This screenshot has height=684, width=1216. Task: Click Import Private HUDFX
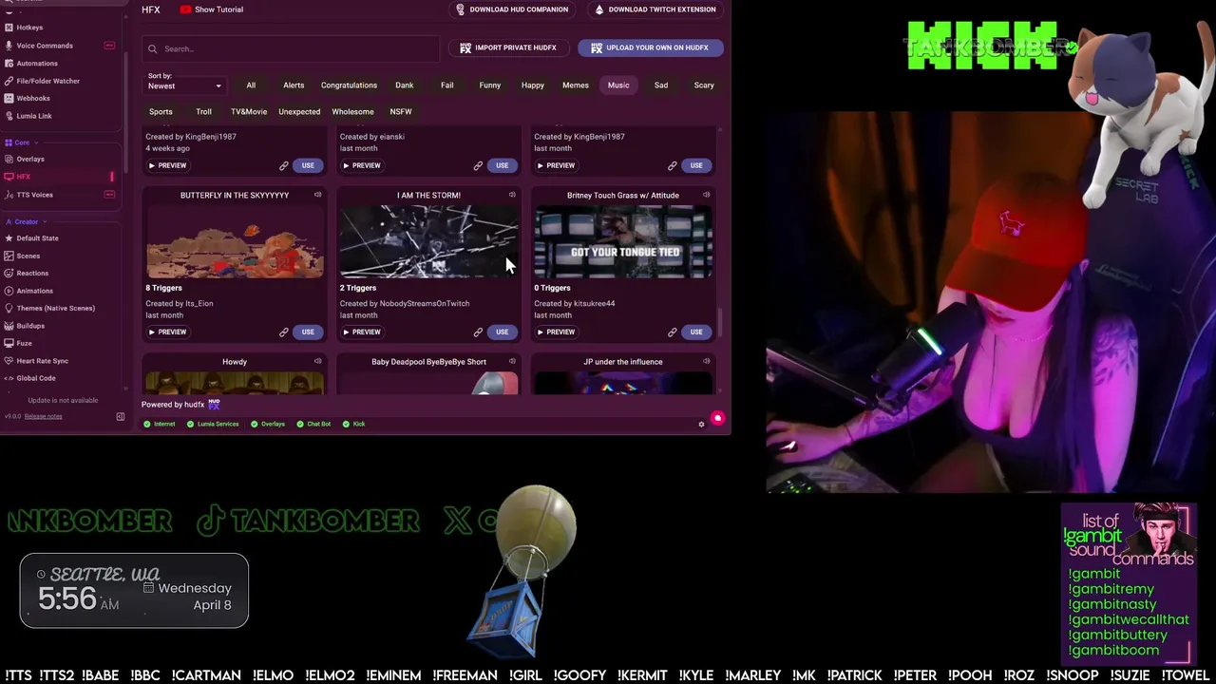[508, 47]
